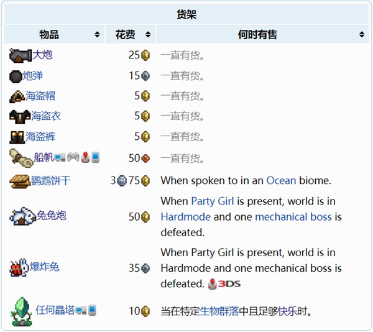Click 一直有货 text in 海盗帽 row
The width and height of the screenshot is (373, 332).
point(182,96)
